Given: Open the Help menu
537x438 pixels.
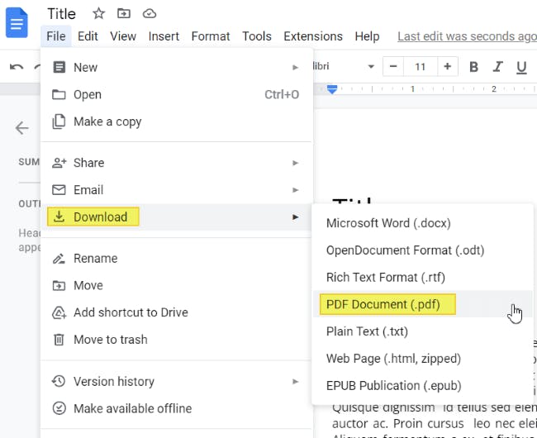Looking at the screenshot, I should (x=367, y=36).
